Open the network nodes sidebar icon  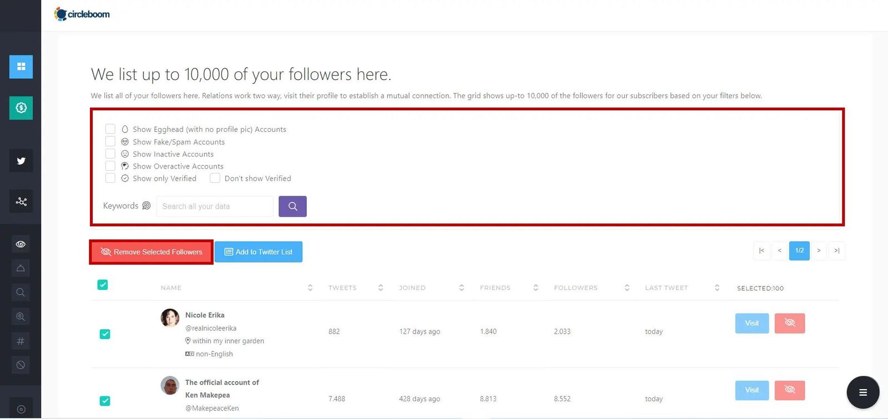(x=21, y=201)
